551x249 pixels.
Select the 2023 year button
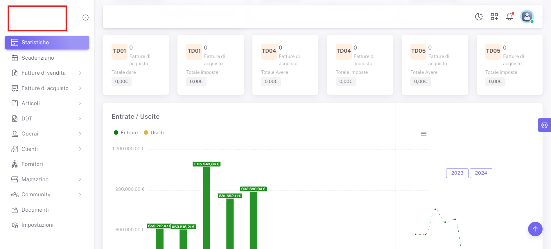pyautogui.click(x=457, y=173)
